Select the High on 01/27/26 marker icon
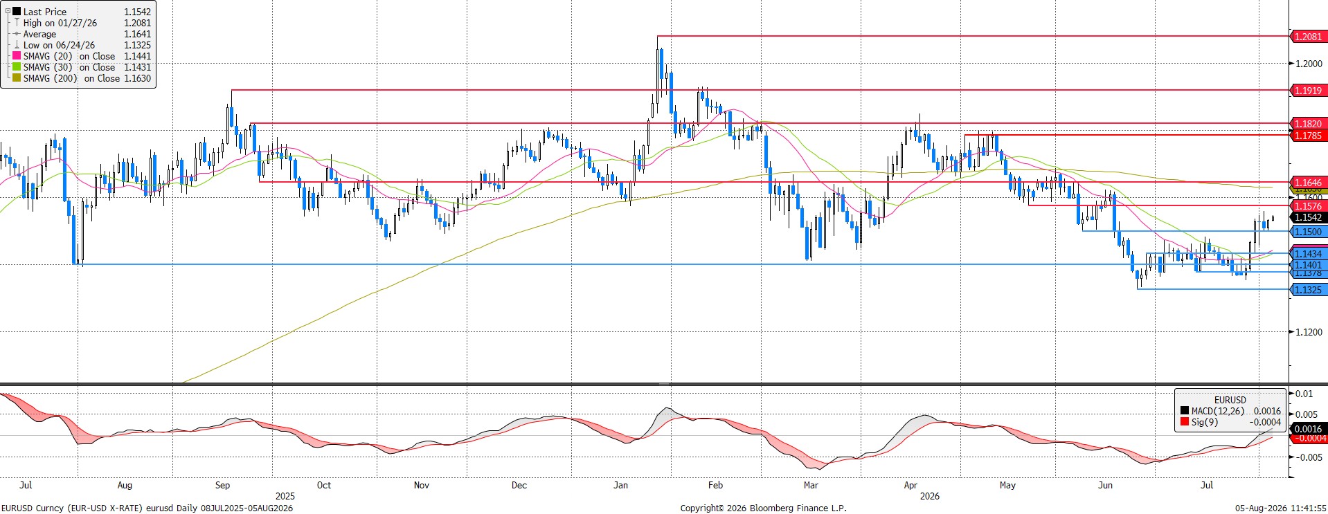 (x=17, y=23)
